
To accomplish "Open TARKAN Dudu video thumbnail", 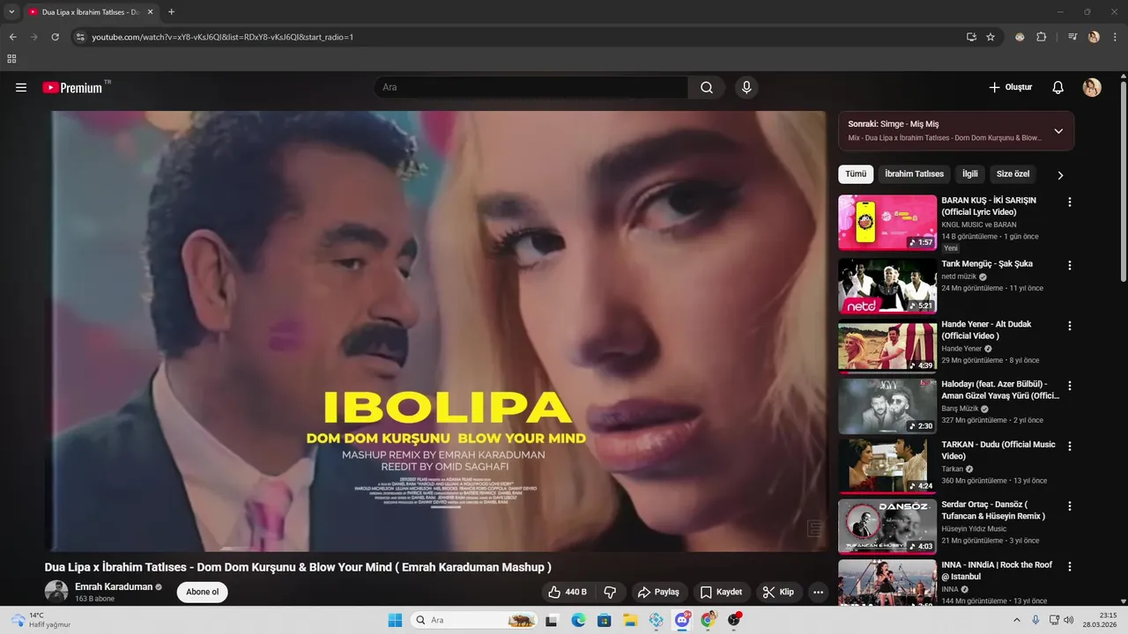I will click(x=887, y=468).
